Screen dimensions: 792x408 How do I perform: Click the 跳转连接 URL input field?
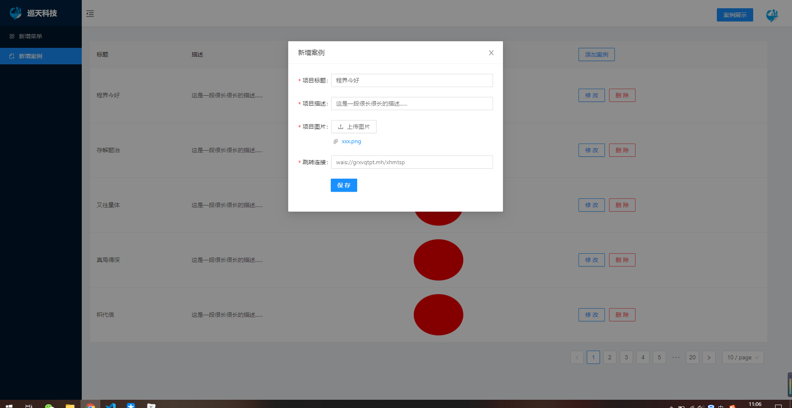tap(412, 162)
